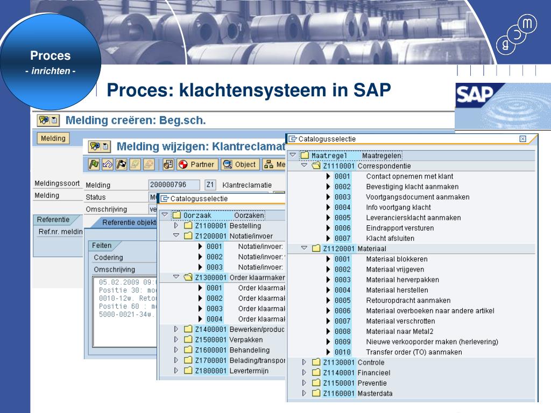Expand the Z1800001 Levertermijn node
551x413 pixels.
click(x=176, y=371)
